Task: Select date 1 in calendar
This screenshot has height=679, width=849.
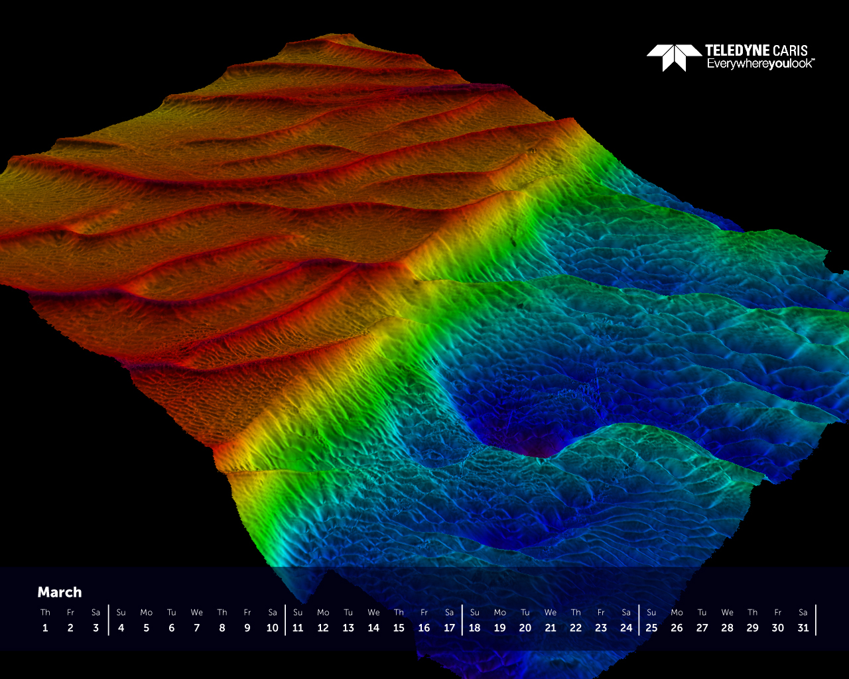Action: (x=45, y=628)
